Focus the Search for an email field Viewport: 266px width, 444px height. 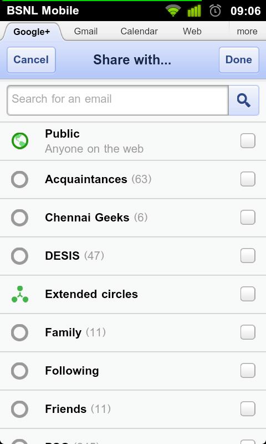click(x=117, y=100)
